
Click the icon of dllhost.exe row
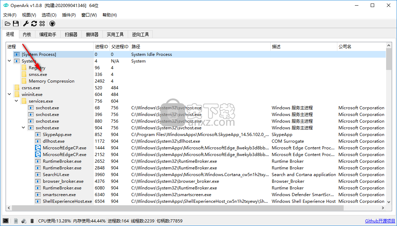pyautogui.click(x=38, y=141)
